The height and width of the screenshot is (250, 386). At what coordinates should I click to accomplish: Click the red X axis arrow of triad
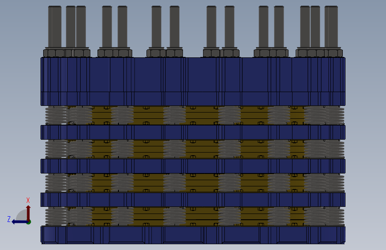[28, 213]
